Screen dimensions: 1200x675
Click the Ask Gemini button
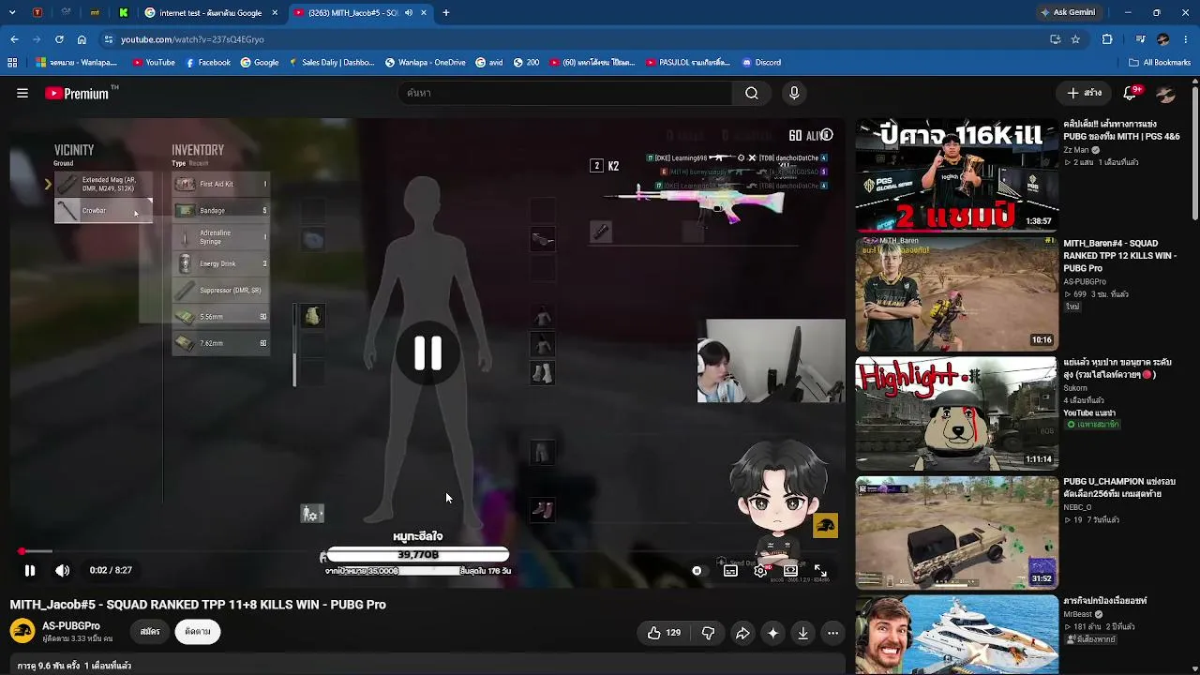1068,12
